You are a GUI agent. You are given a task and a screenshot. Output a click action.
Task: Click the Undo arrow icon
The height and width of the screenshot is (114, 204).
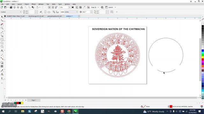click(x=37, y=7)
